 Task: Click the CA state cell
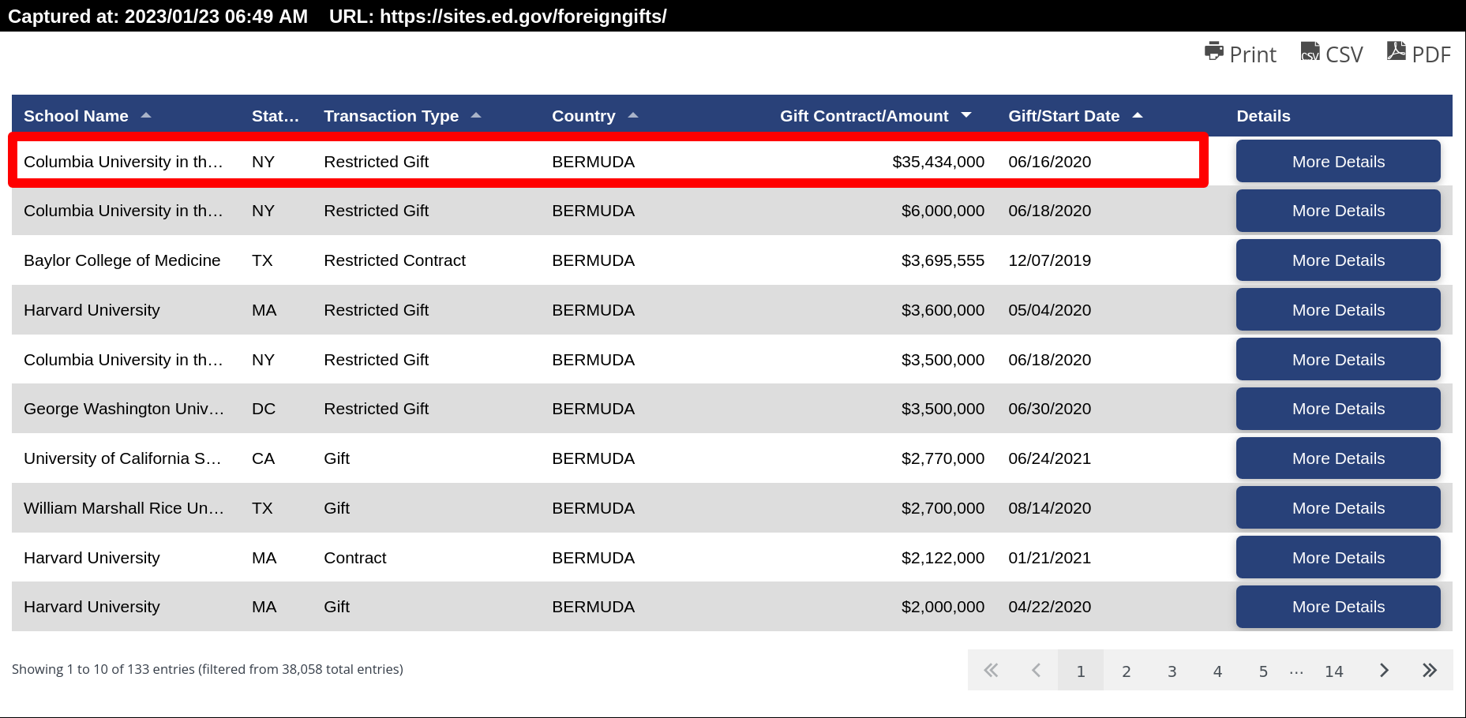(263, 458)
